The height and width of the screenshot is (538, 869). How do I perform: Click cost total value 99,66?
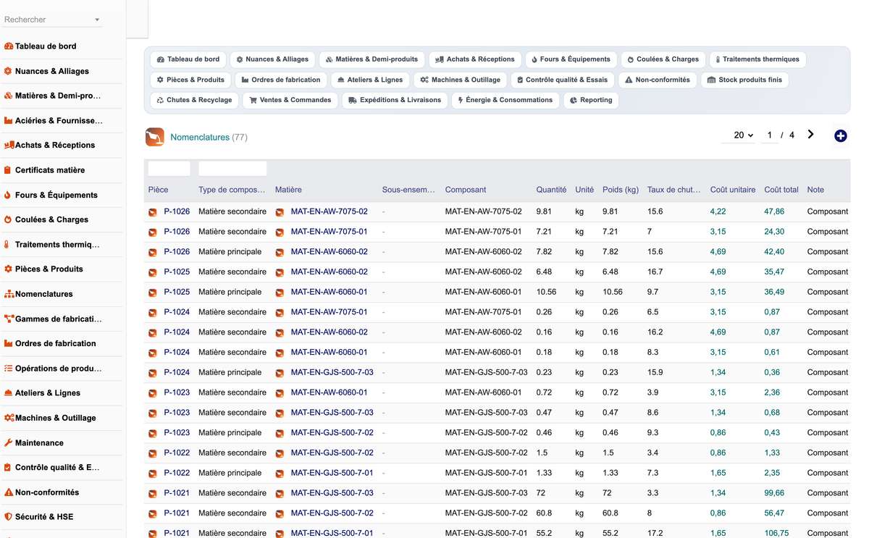point(774,493)
